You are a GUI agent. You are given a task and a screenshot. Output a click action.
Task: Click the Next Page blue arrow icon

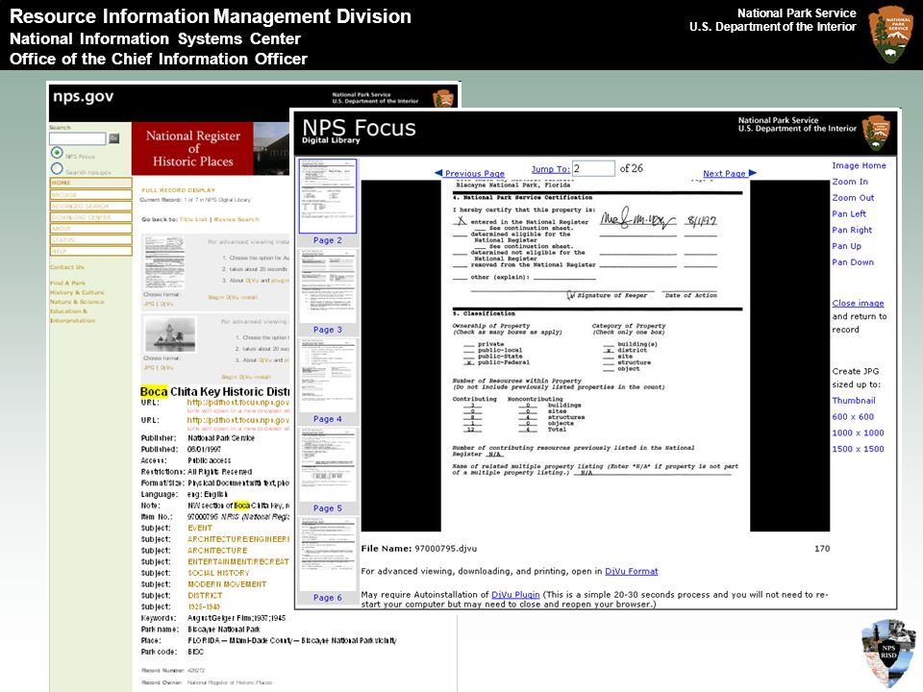tap(752, 173)
